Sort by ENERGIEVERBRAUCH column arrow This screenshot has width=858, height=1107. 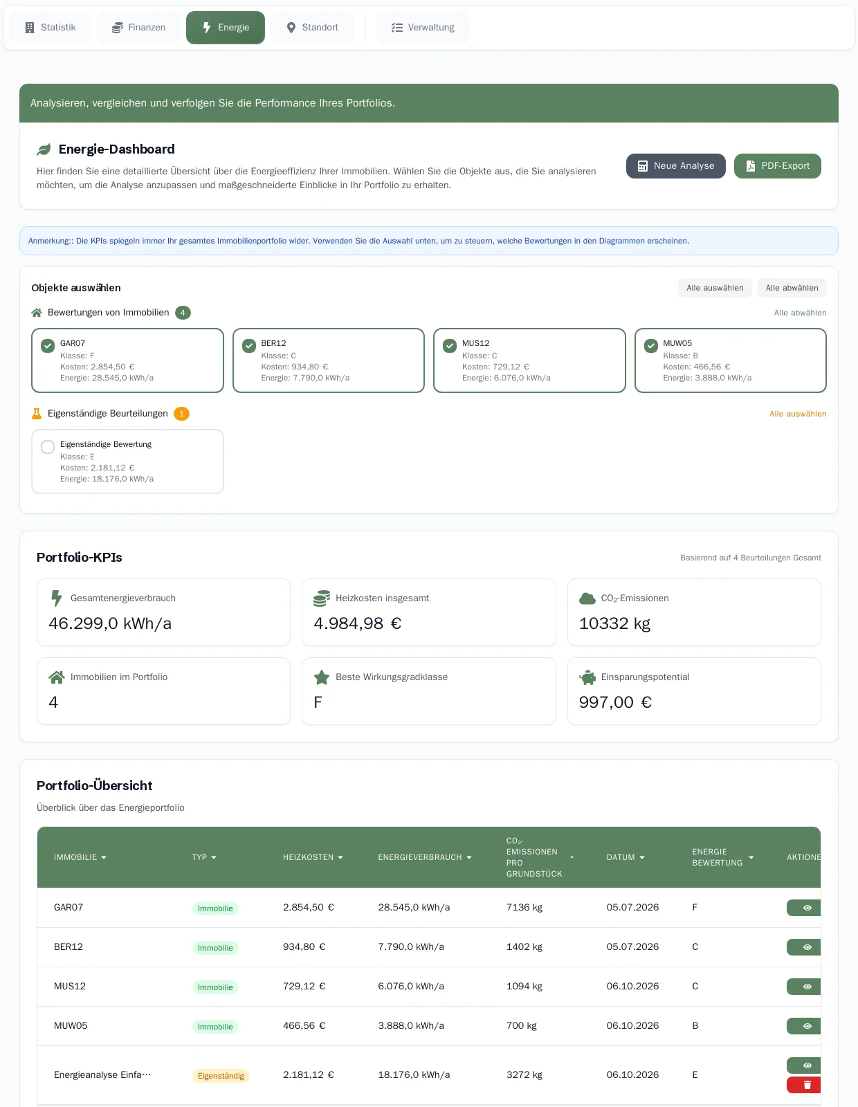(469, 858)
